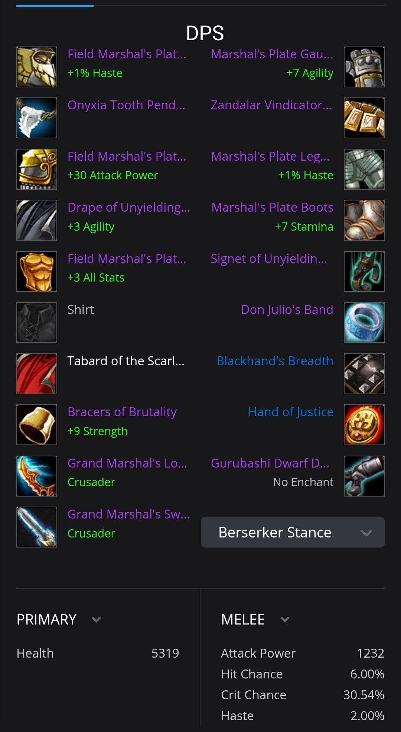Open the Tabard of the Scarlet icon

(x=37, y=374)
